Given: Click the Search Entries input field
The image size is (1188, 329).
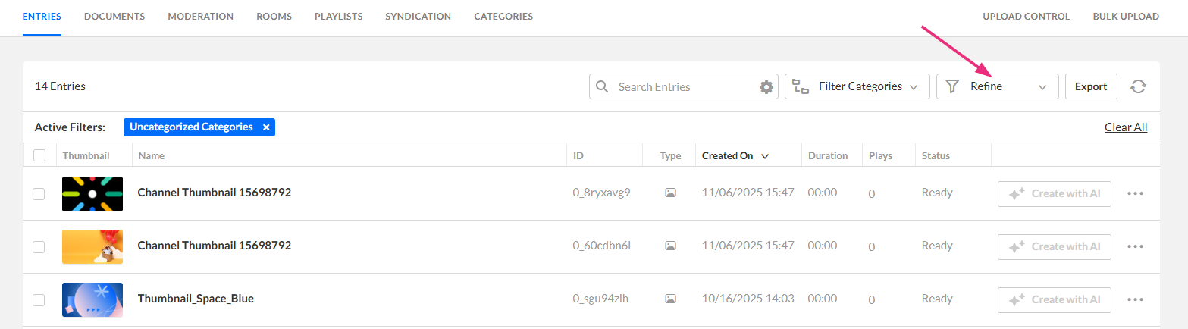Looking at the screenshot, I should [682, 86].
